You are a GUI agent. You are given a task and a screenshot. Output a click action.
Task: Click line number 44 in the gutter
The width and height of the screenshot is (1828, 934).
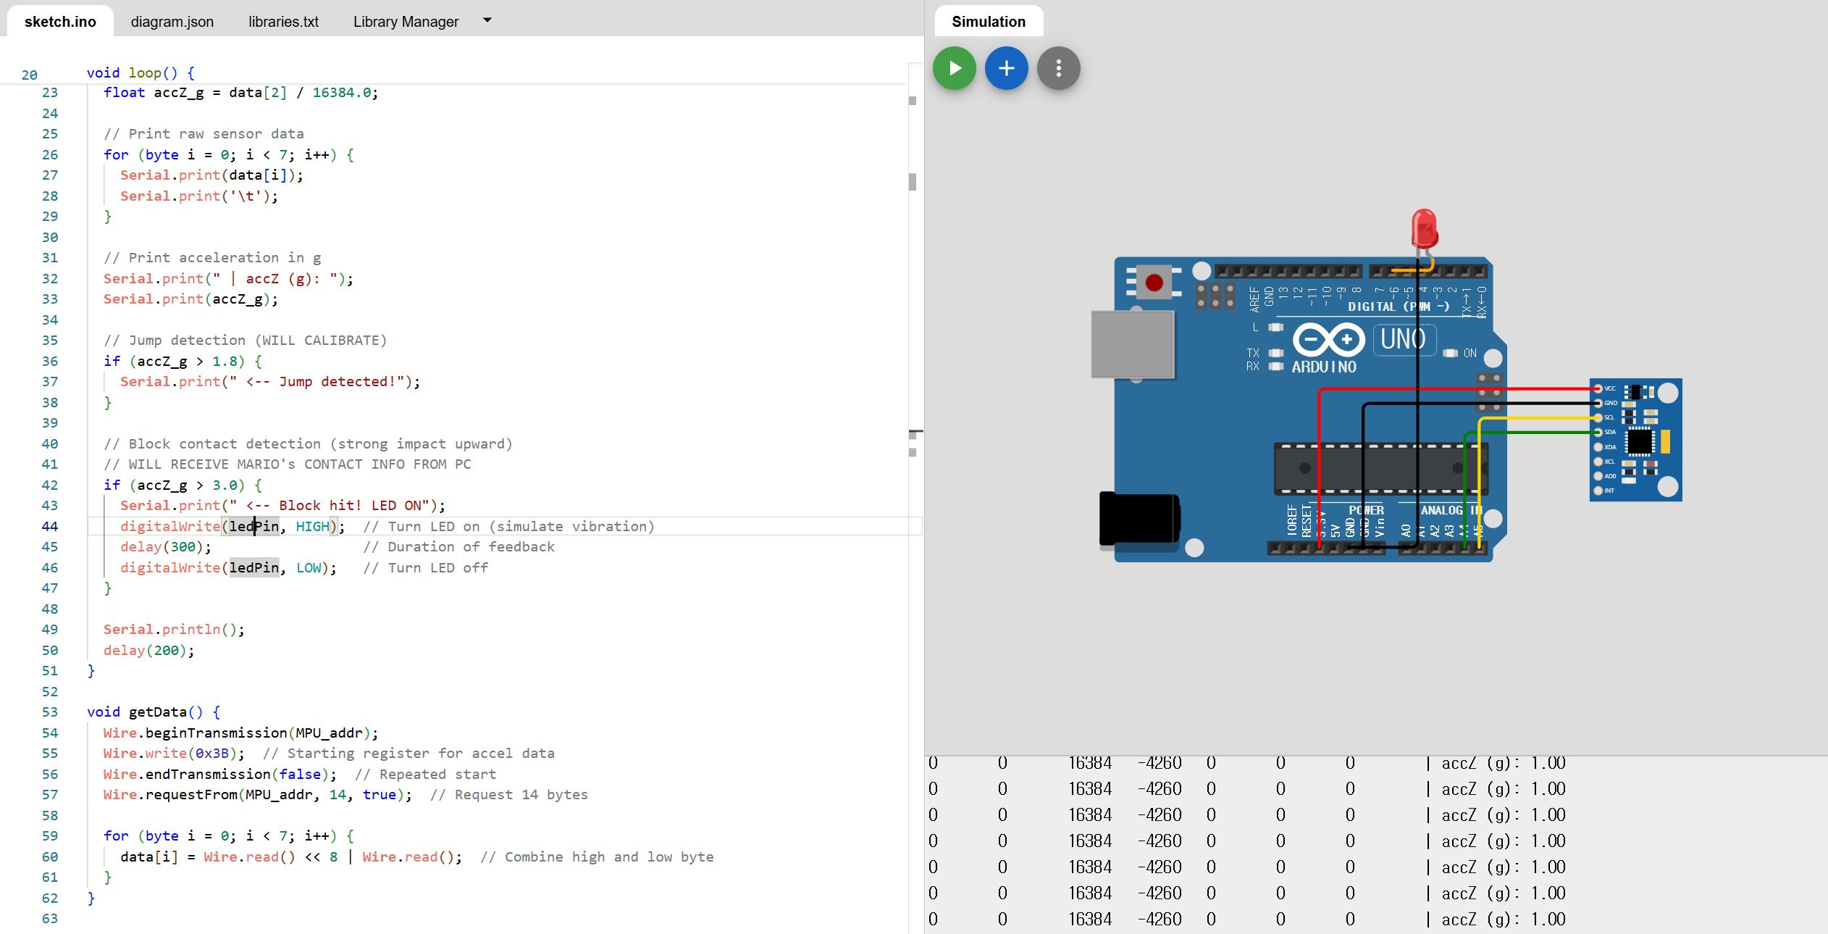tap(49, 526)
